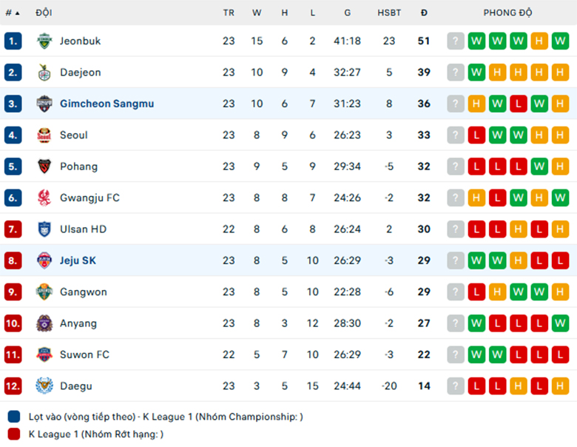Click the PHONG ĐỘ column header

pyautogui.click(x=507, y=13)
